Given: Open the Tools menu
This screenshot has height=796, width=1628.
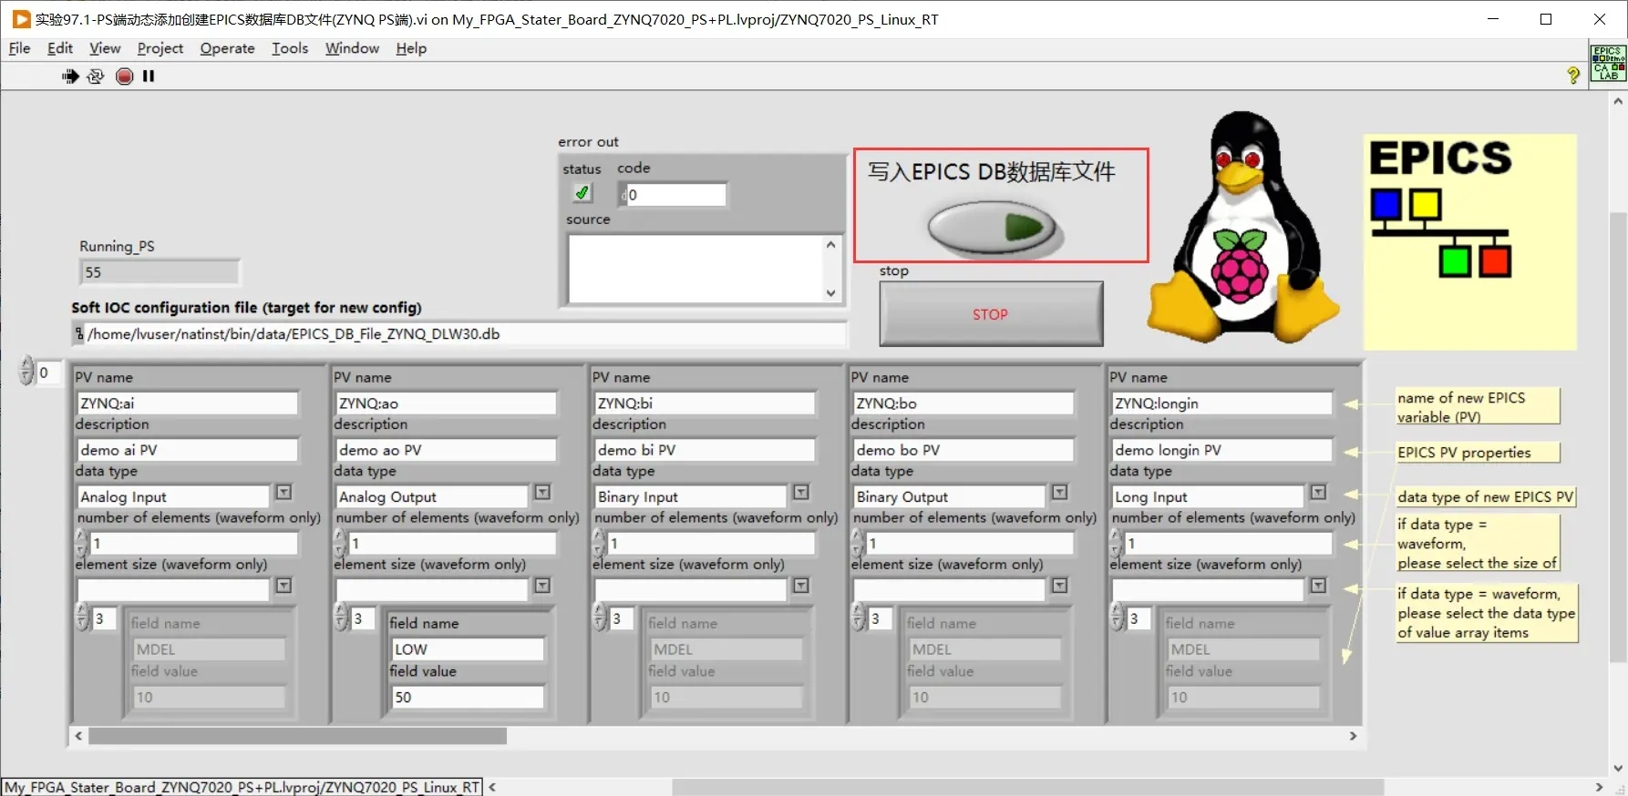Looking at the screenshot, I should click(290, 48).
